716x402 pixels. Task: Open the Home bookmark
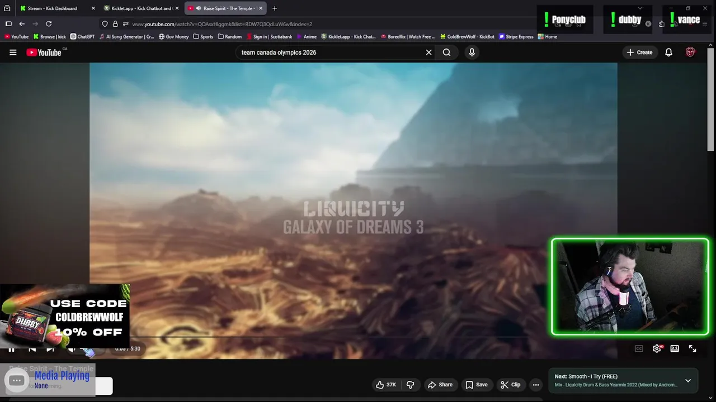click(548, 37)
